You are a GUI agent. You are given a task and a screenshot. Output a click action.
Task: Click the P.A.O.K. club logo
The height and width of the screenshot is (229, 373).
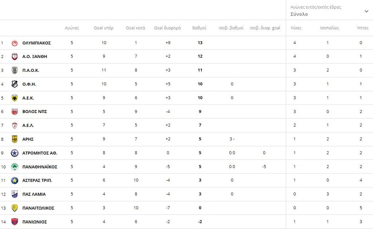coord(15,70)
